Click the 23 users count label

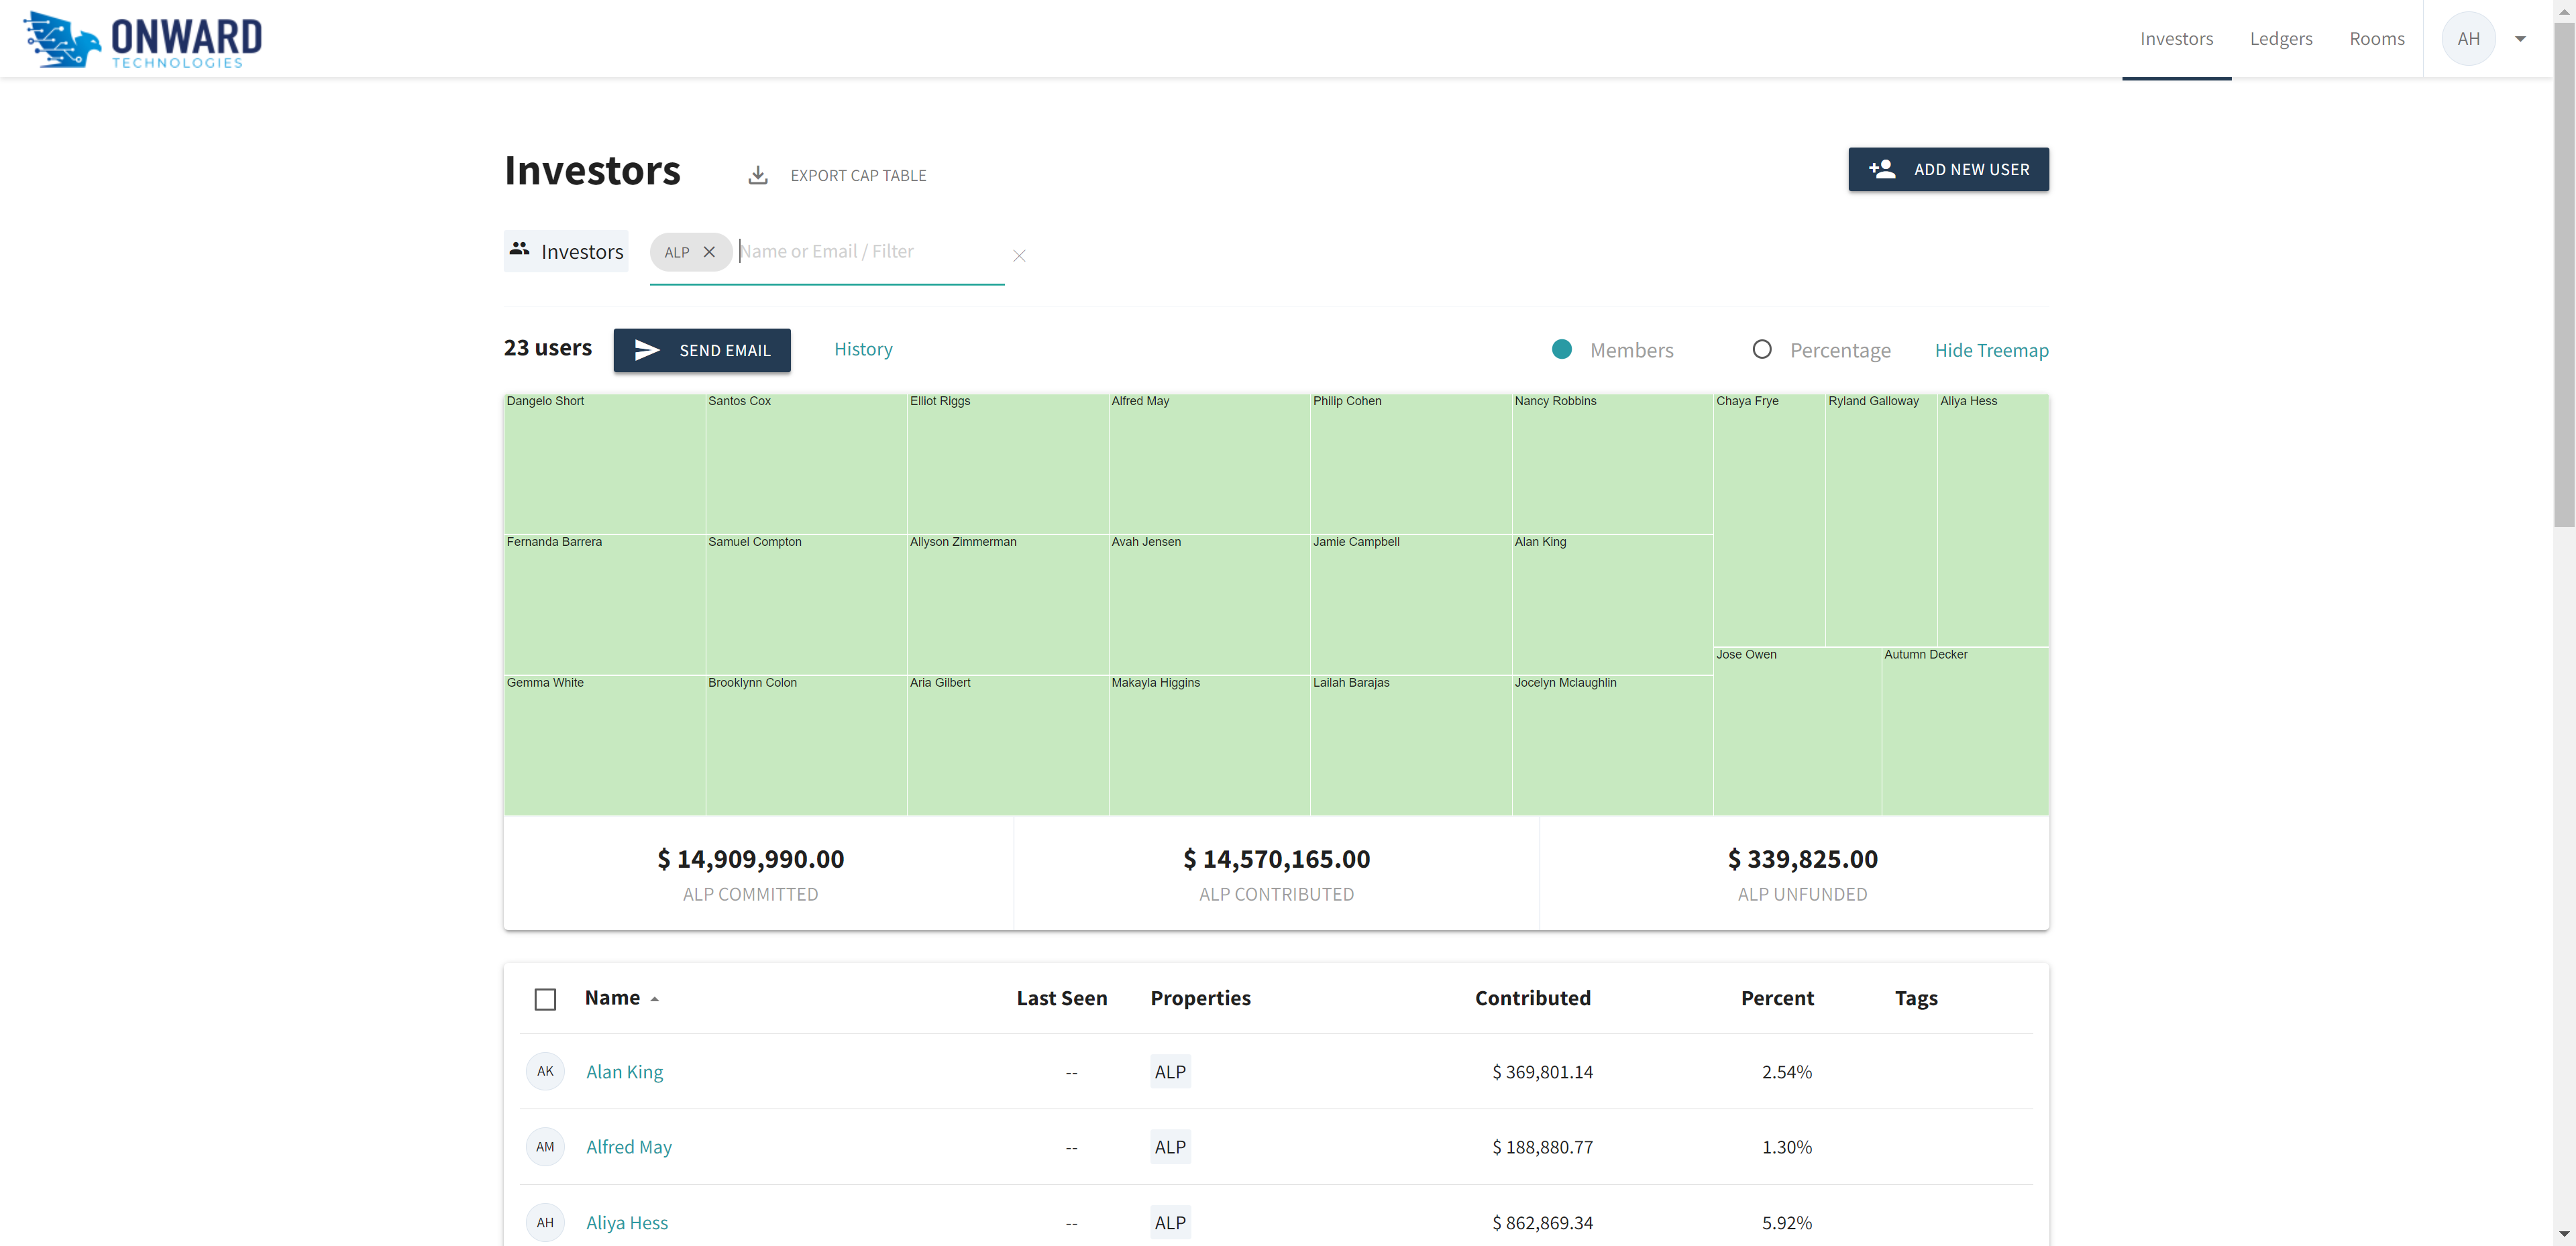pyautogui.click(x=548, y=348)
